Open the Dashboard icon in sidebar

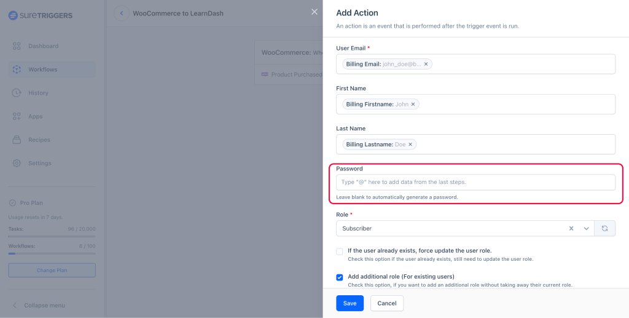[x=17, y=46]
